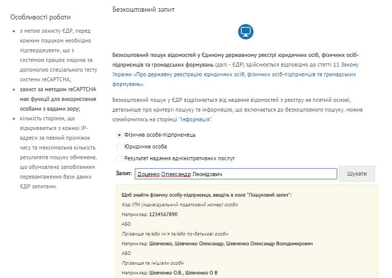This screenshot has width=392, height=278.
Task: Click the "Безкоштовний запит" heading
Action: (144, 10)
